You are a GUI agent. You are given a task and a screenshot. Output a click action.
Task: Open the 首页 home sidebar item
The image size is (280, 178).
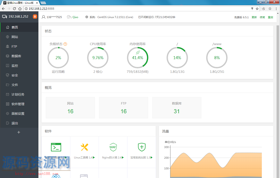(19, 27)
